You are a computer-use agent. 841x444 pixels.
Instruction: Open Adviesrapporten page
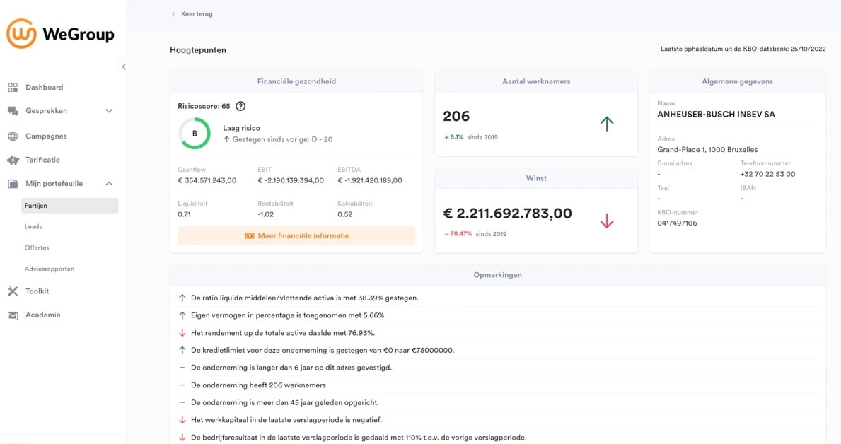coord(50,269)
